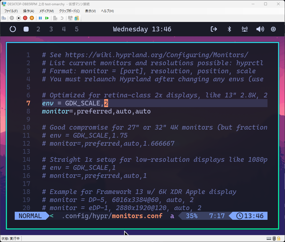The height and width of the screenshot is (242, 285).
Task: Open network settings from the antenna icon
Action: 245,29
